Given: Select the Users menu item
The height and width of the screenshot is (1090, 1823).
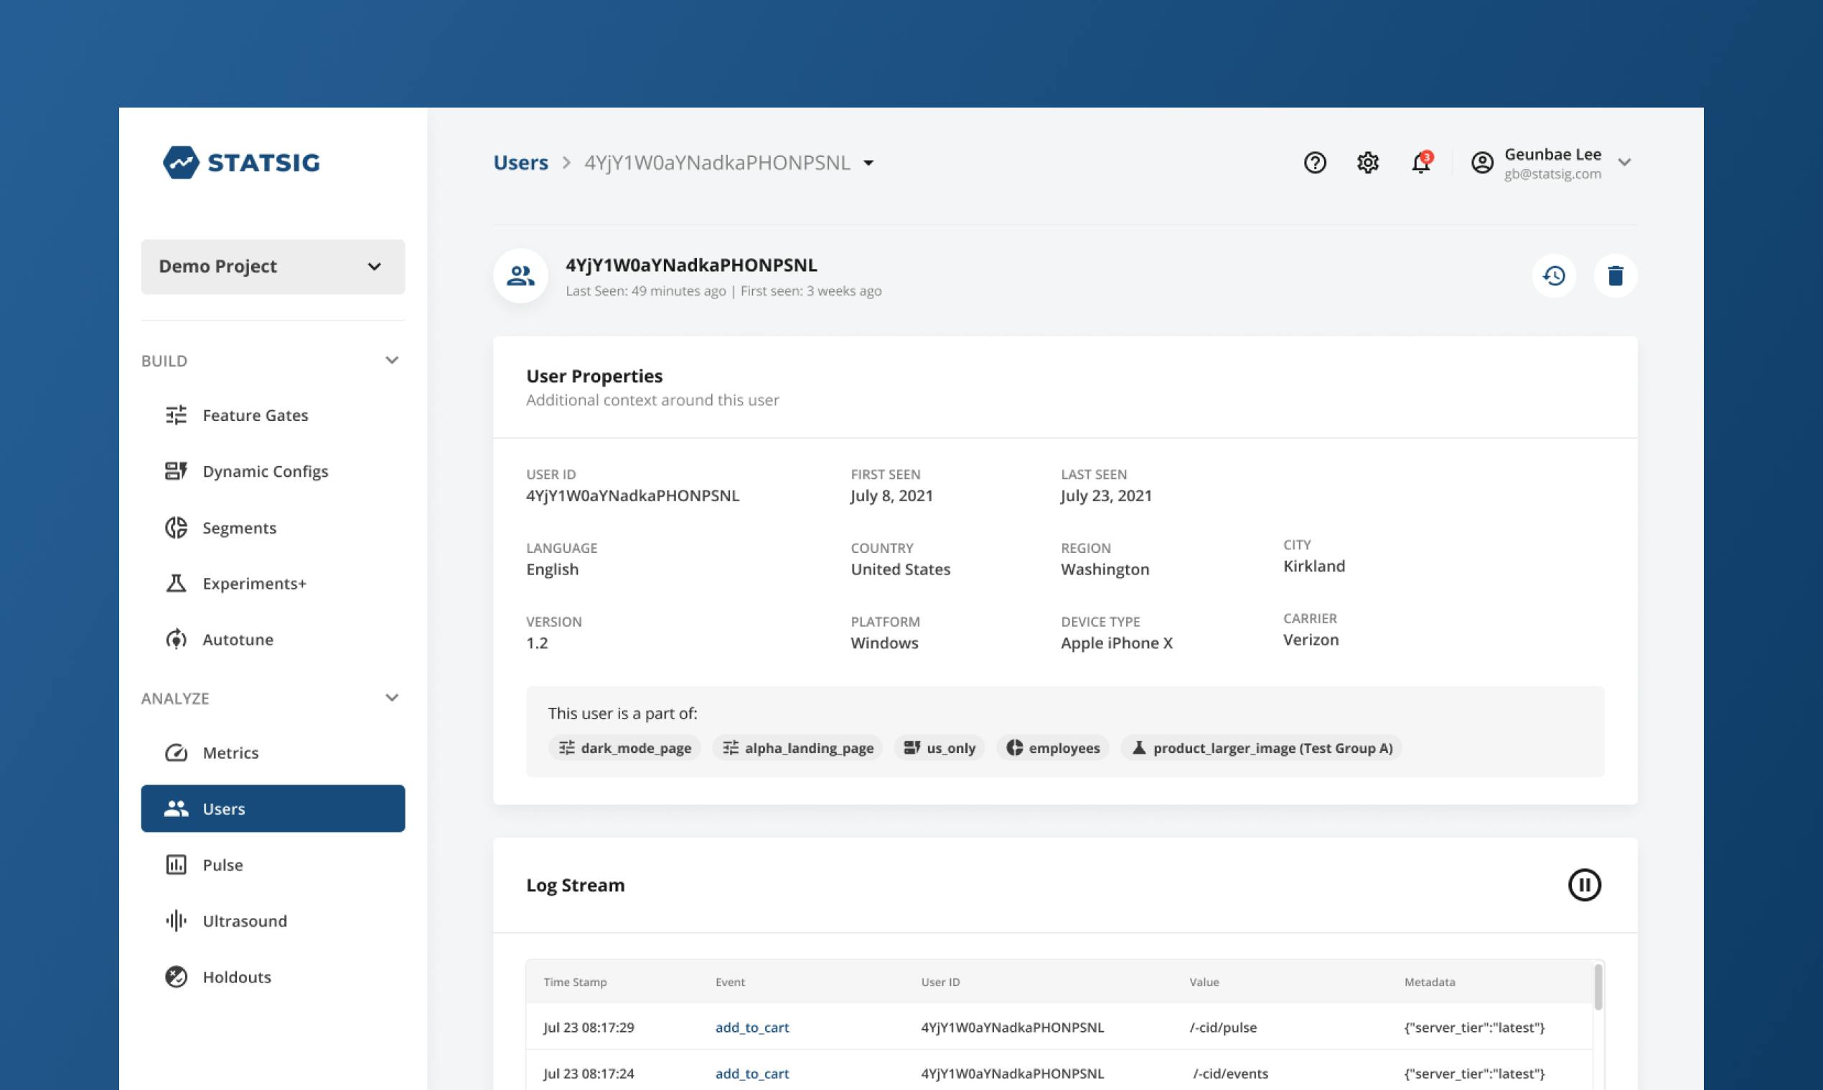Looking at the screenshot, I should (x=273, y=809).
